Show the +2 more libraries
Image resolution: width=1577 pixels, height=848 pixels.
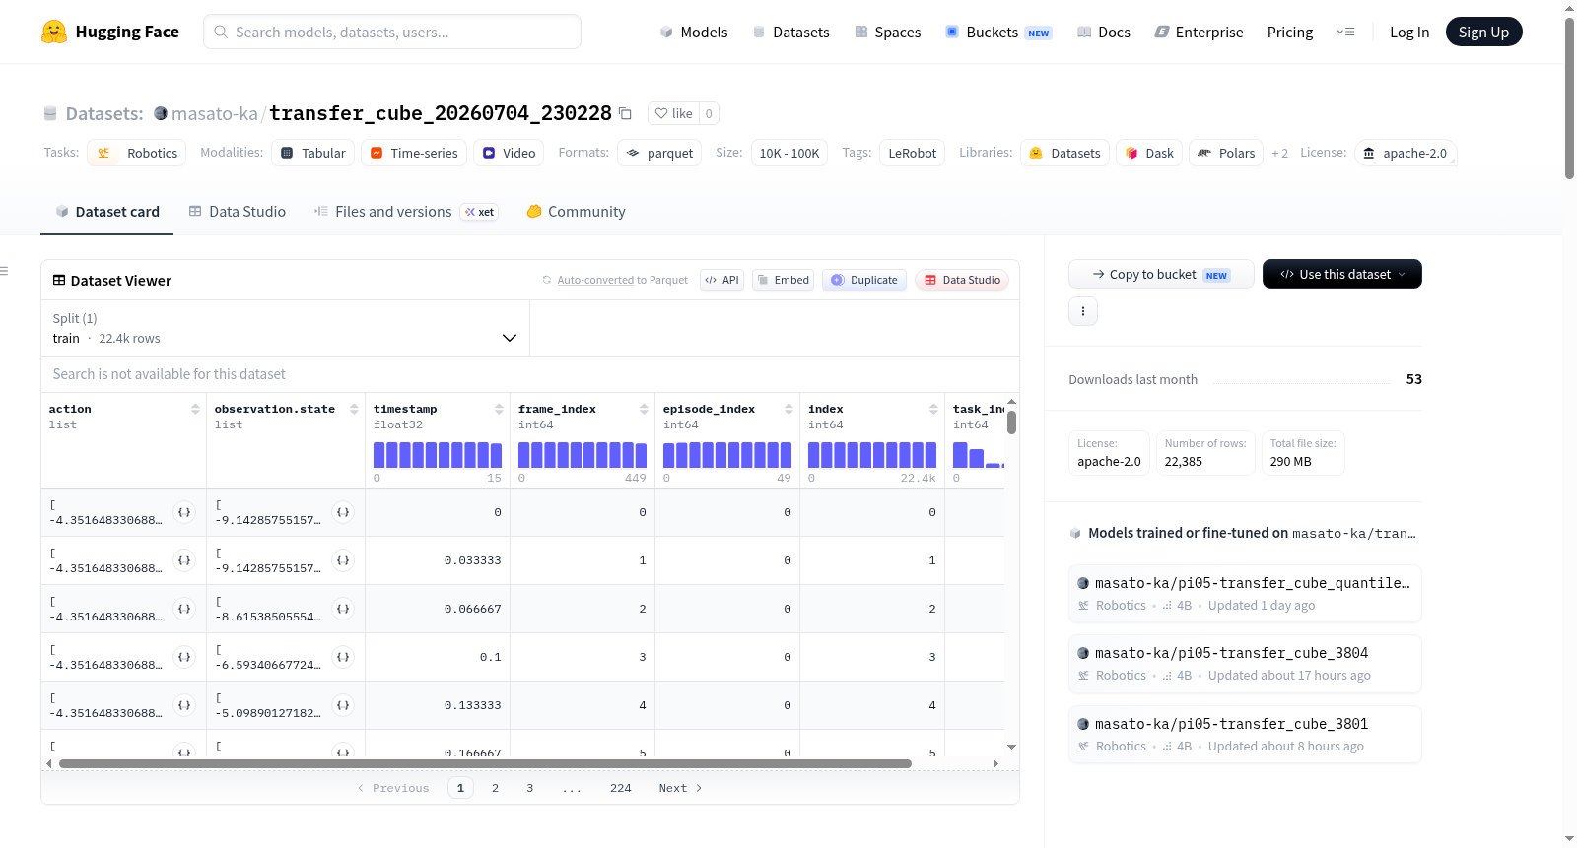(1279, 153)
